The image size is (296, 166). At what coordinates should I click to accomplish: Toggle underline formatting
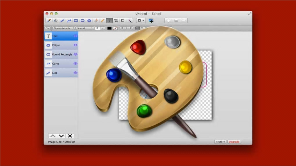click(x=131, y=28)
